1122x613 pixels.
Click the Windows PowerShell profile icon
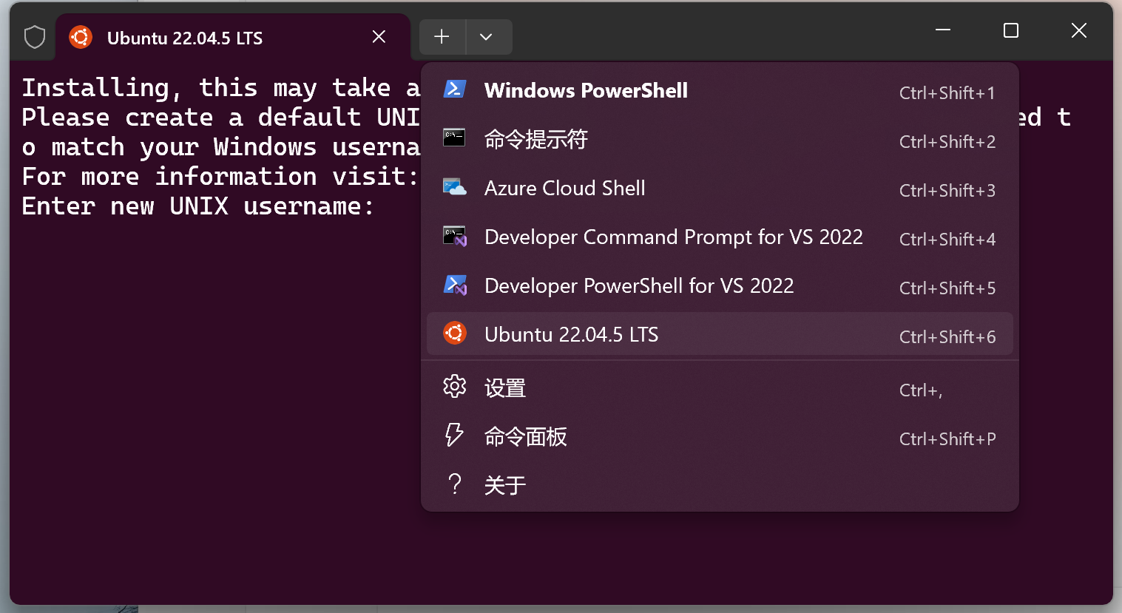[454, 89]
